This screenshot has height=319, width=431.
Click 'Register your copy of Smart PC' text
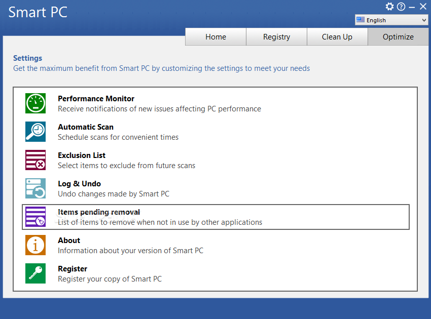click(110, 279)
